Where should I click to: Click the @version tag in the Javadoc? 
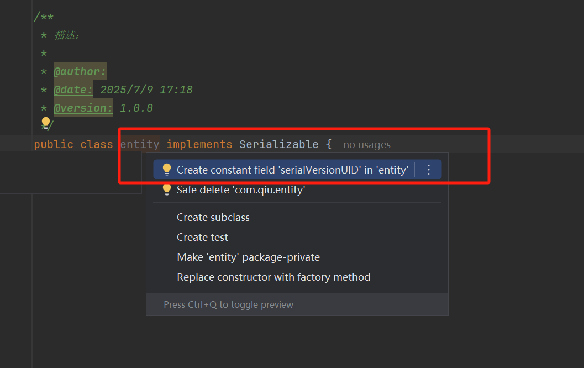click(82, 107)
